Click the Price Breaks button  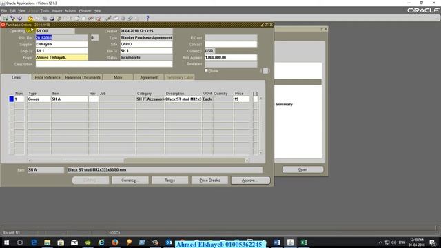point(209,180)
